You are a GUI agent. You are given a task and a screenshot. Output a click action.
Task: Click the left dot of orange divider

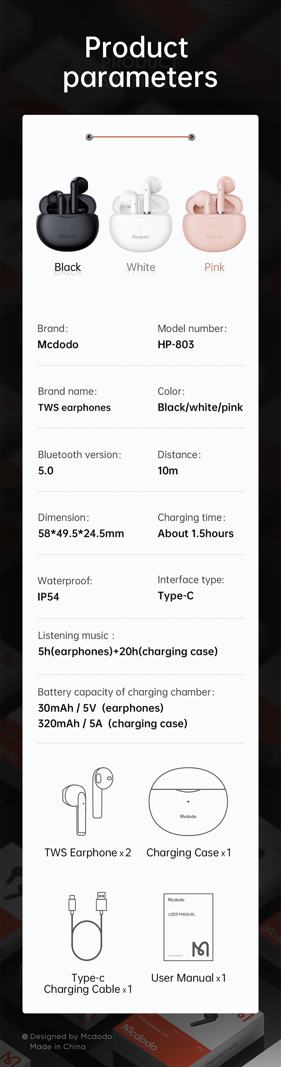pos(89,137)
